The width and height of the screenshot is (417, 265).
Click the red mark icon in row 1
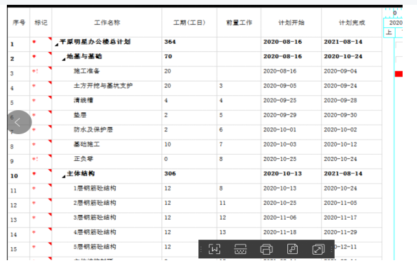[x=34, y=42]
